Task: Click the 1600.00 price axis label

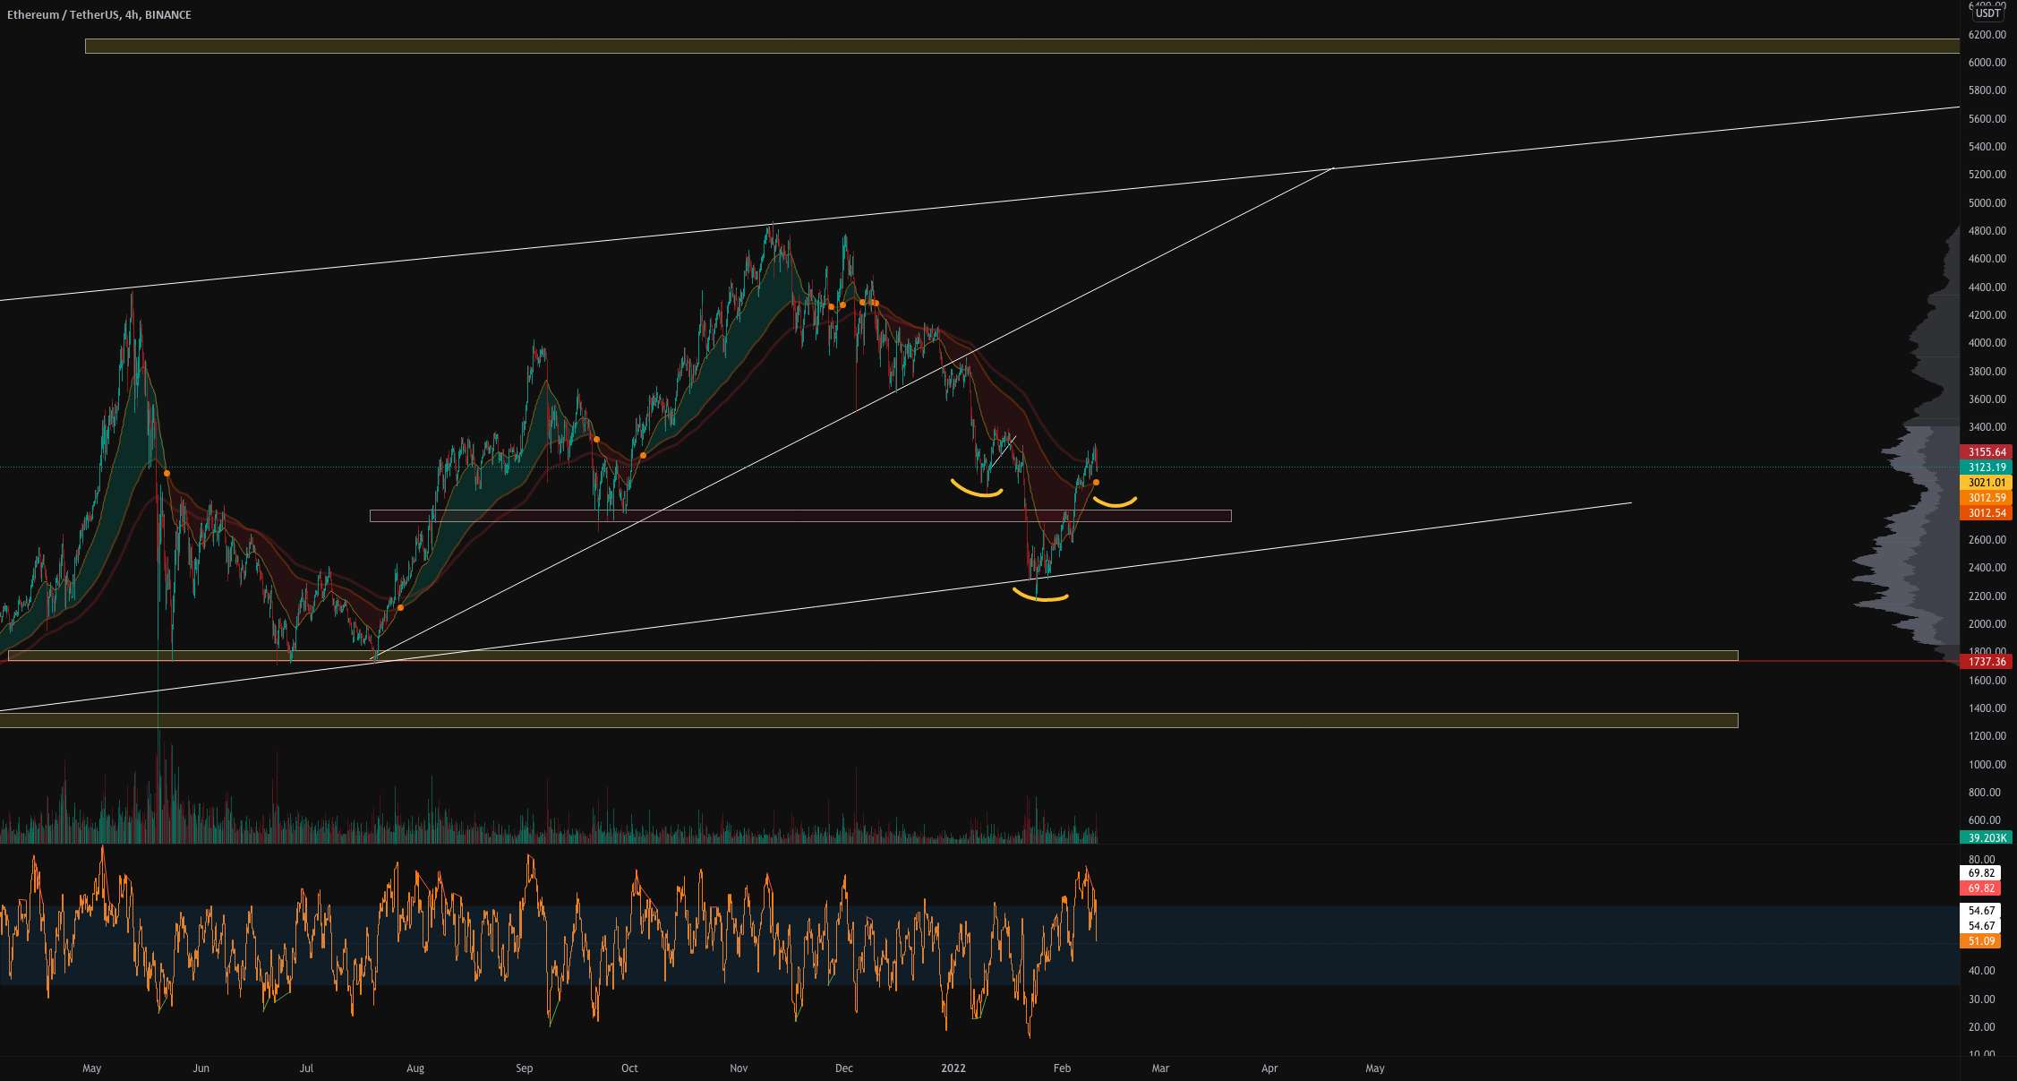Action: 1987,681
